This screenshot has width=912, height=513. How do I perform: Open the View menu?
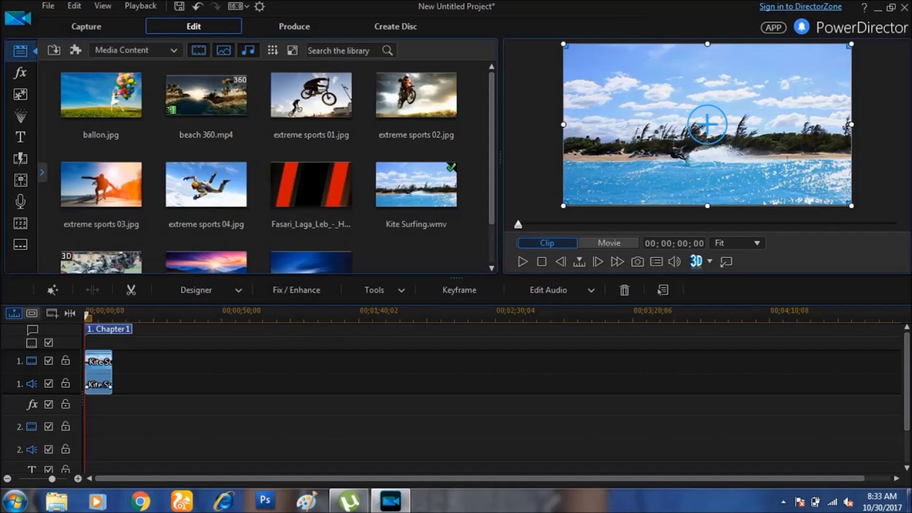[x=103, y=6]
